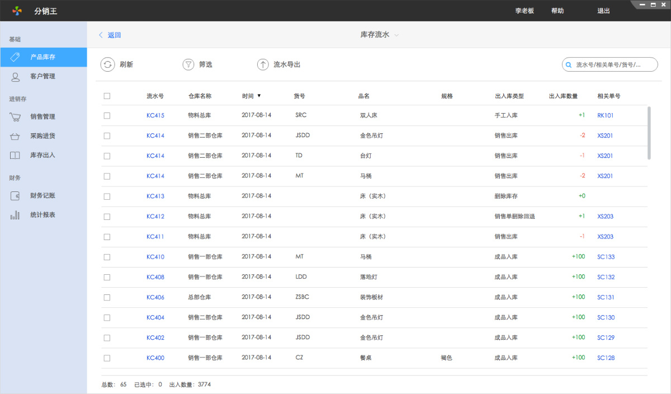Click the 分销王 colorful logo icon
The image size is (671, 394).
tap(17, 11)
